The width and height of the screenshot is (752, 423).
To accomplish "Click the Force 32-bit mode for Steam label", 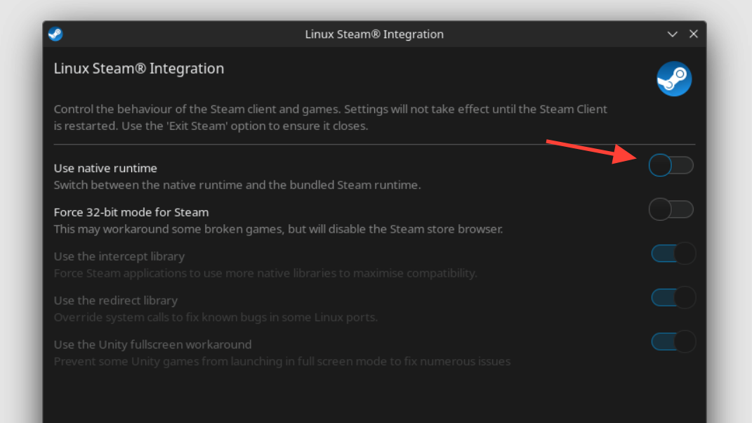I will coord(131,212).
